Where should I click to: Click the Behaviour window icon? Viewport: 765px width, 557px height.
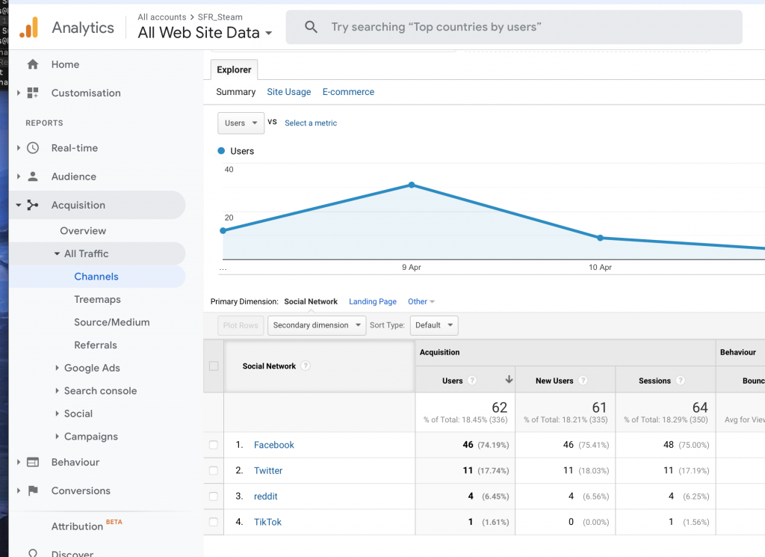pos(33,462)
